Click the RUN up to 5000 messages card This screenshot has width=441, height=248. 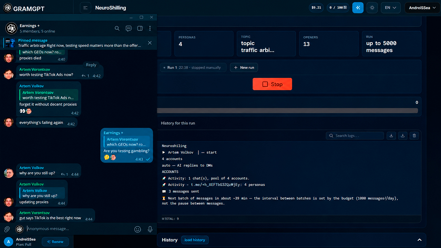click(391, 44)
